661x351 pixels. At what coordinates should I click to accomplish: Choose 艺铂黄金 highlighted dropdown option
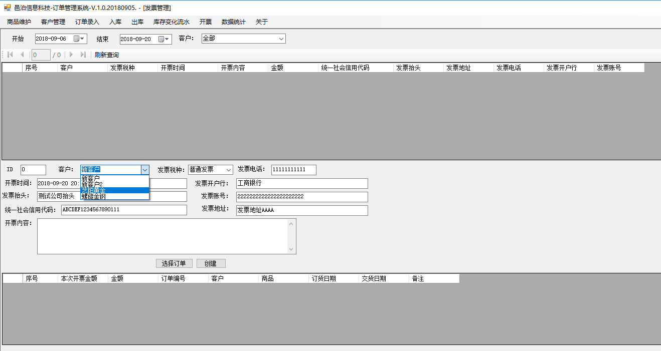(115, 190)
